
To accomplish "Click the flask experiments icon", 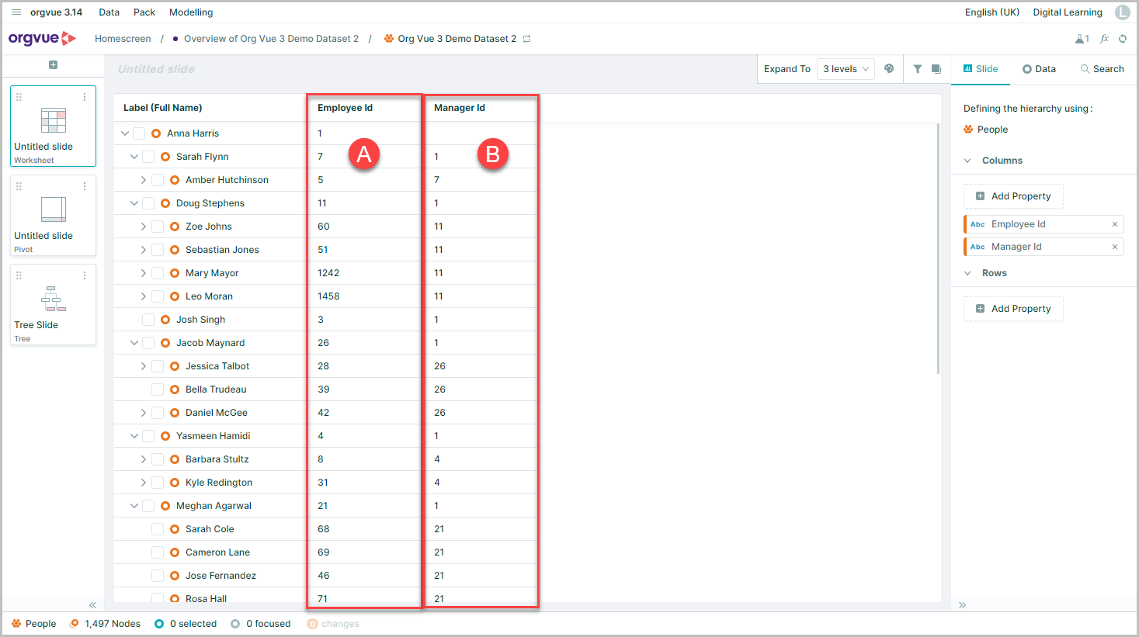I will click(1082, 39).
